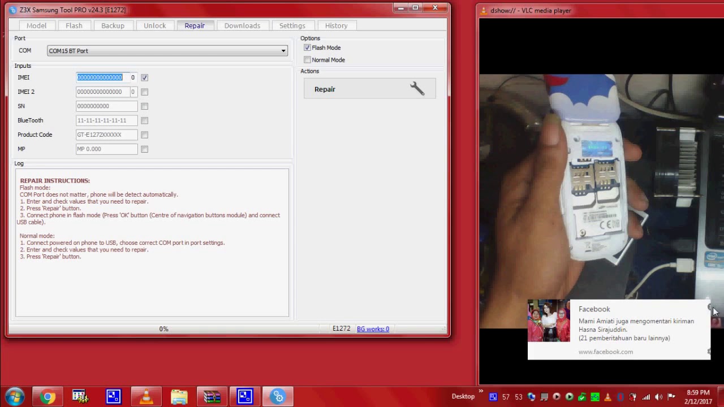Switch to the Backup tab
The width and height of the screenshot is (724, 407).
[x=113, y=25]
